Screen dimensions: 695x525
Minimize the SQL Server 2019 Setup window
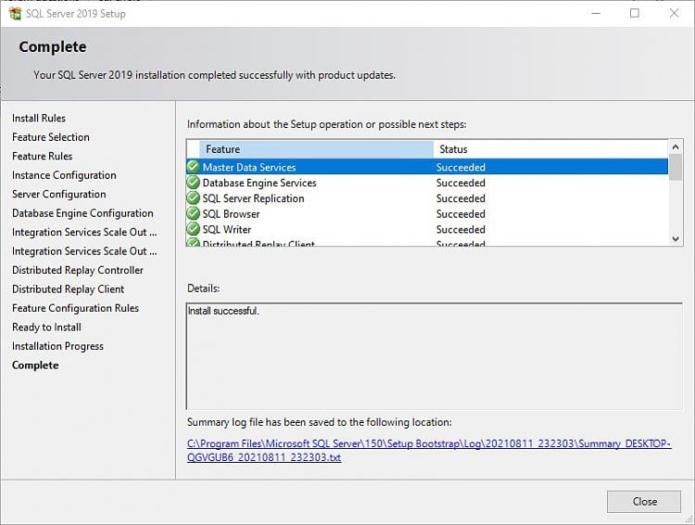[x=596, y=13]
